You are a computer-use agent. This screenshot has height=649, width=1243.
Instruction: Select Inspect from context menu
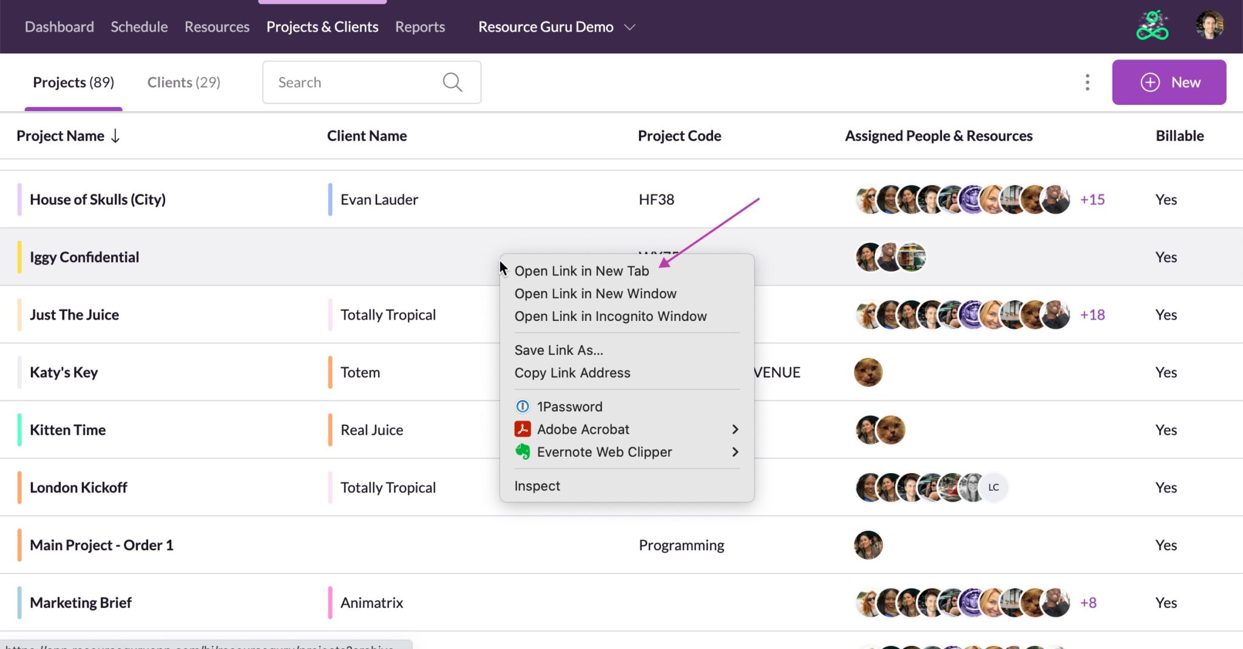point(537,486)
